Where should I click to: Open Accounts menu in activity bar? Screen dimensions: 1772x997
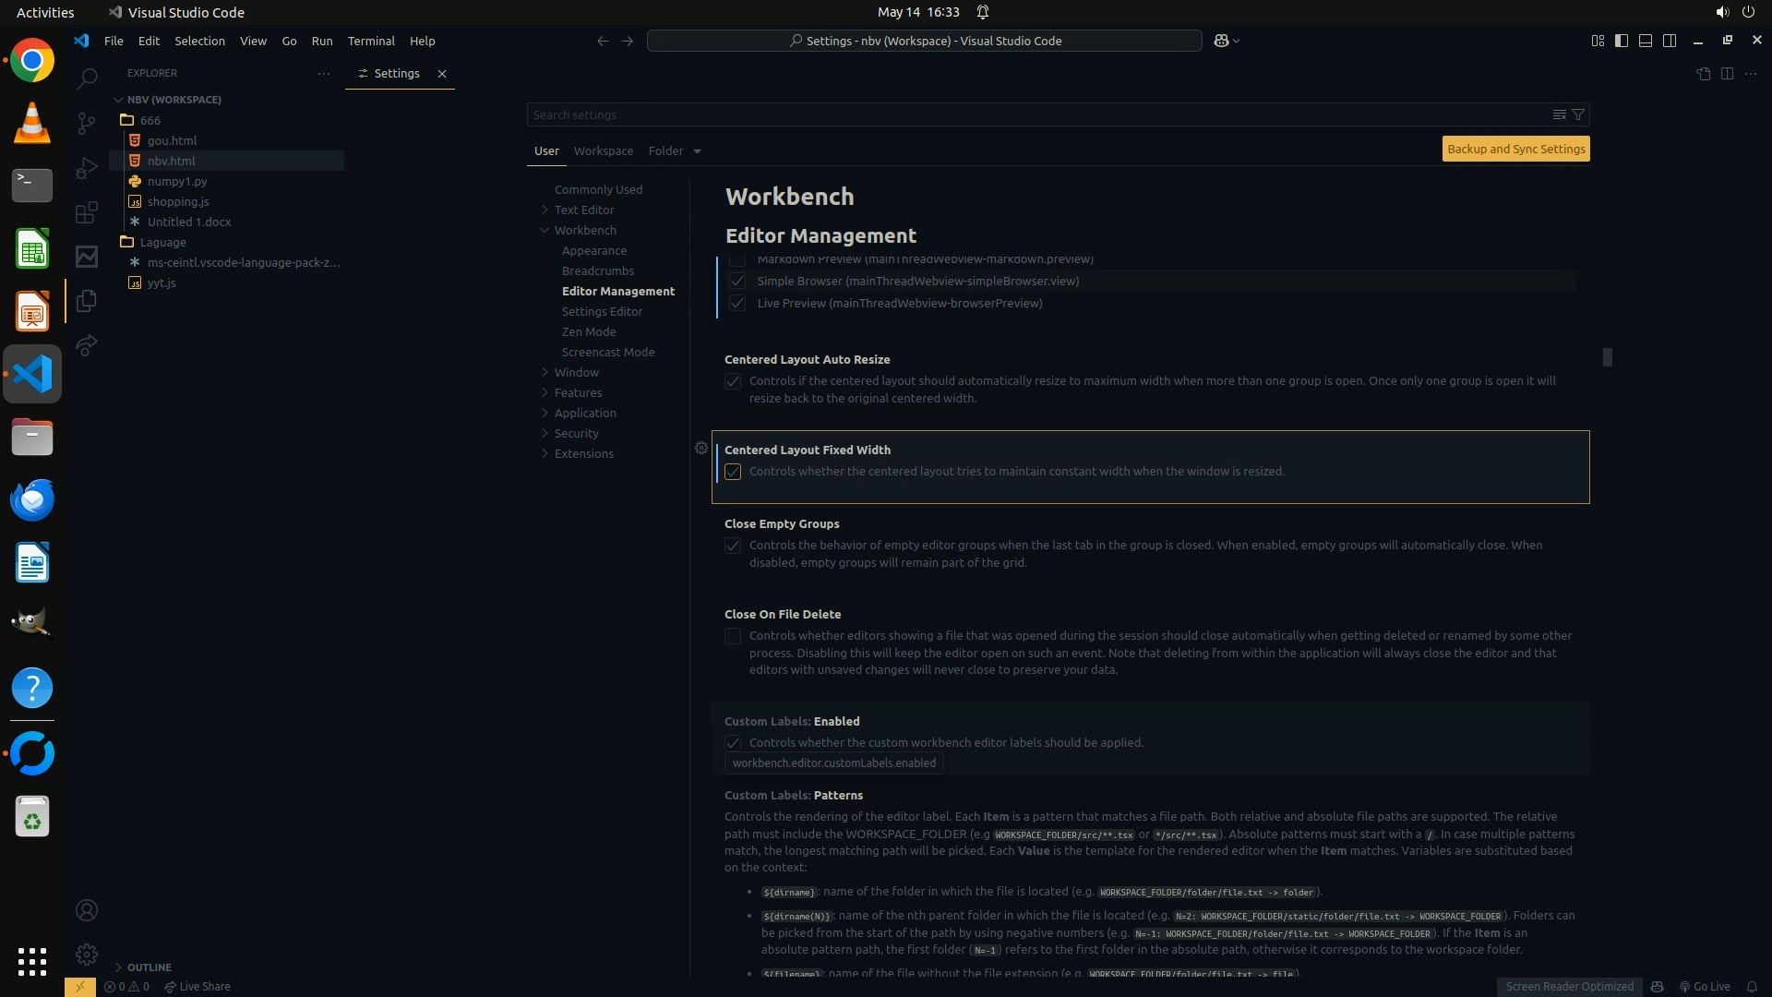(87, 910)
